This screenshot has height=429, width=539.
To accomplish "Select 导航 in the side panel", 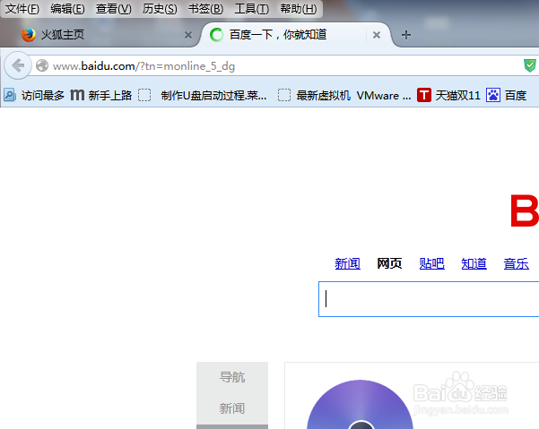I will [232, 377].
